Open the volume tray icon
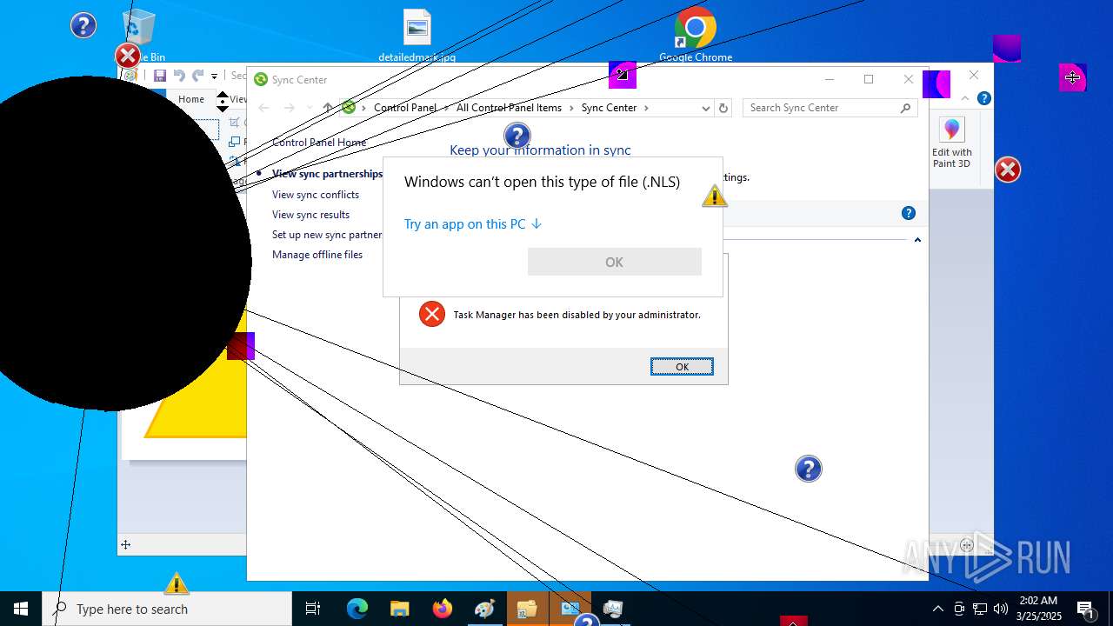 pyautogui.click(x=1001, y=609)
